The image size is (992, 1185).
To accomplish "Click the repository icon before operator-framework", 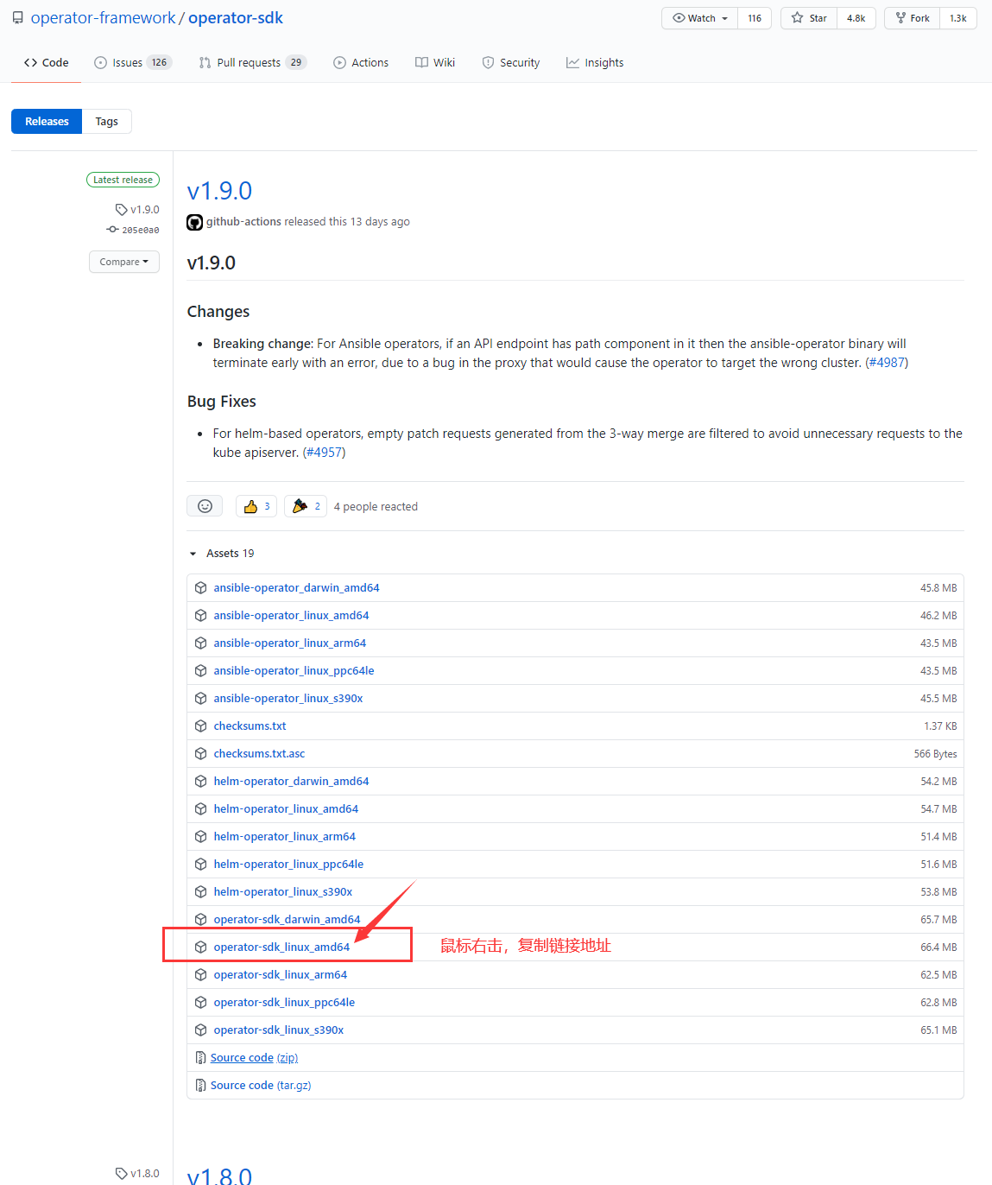I will (18, 18).
